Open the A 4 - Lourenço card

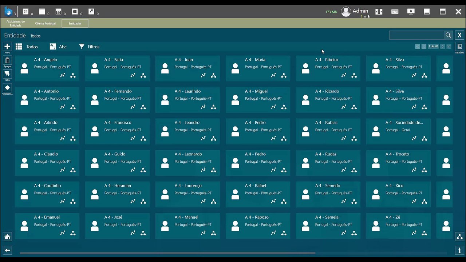tap(187, 194)
